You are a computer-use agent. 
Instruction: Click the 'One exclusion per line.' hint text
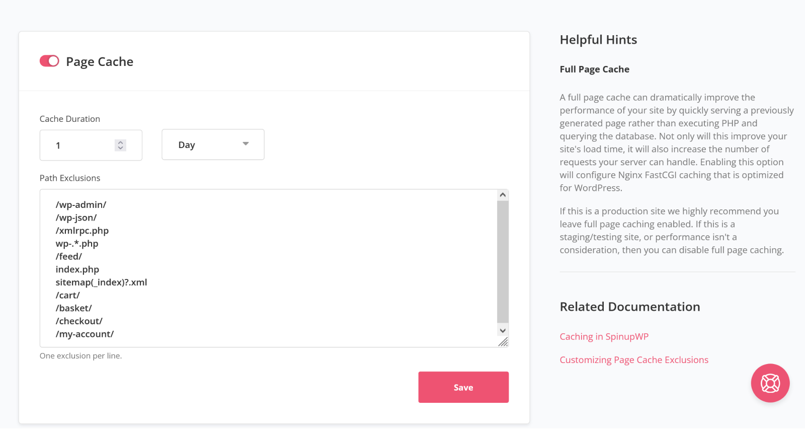[80, 355]
